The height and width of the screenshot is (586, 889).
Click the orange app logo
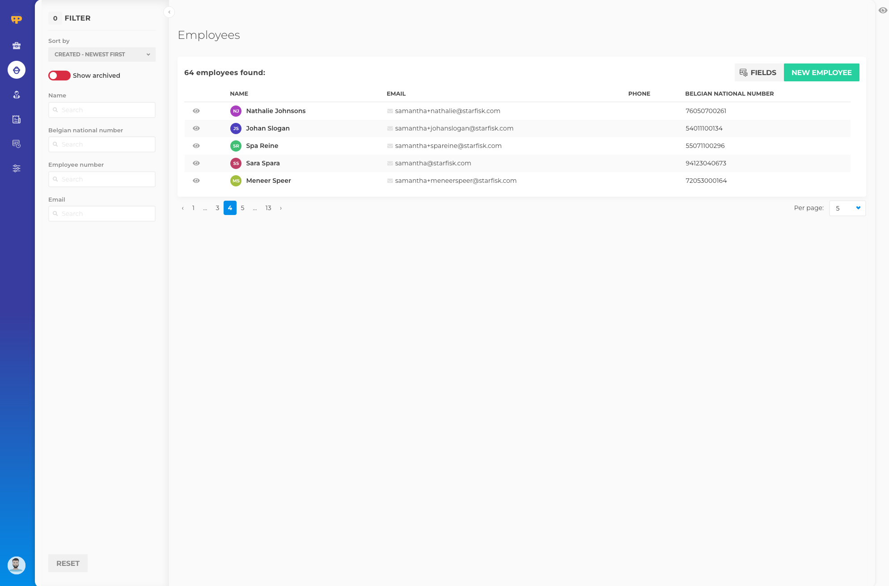click(x=17, y=19)
